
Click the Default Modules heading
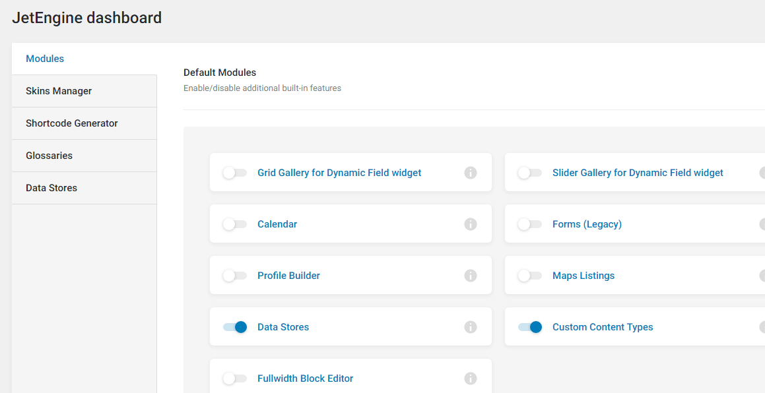point(220,73)
